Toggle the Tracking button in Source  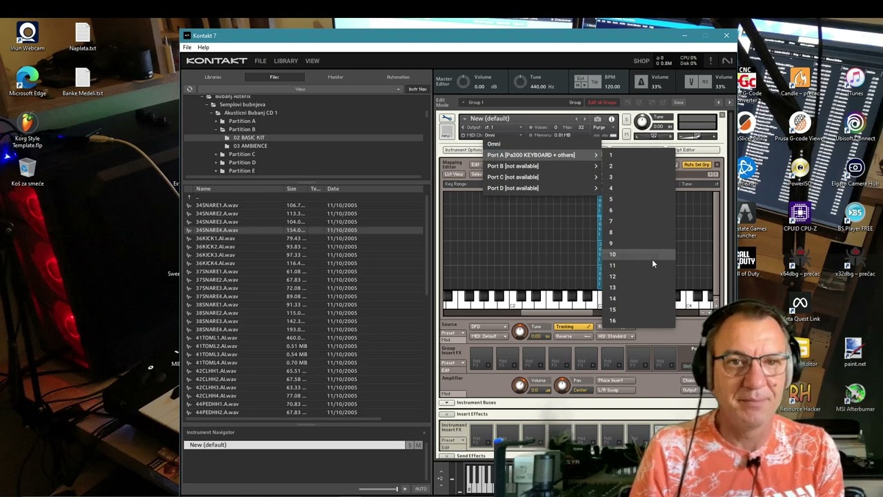tap(573, 327)
